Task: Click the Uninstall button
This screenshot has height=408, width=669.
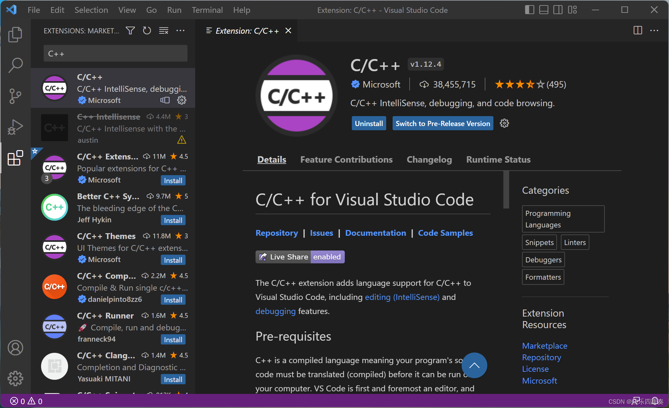Action: (x=369, y=123)
